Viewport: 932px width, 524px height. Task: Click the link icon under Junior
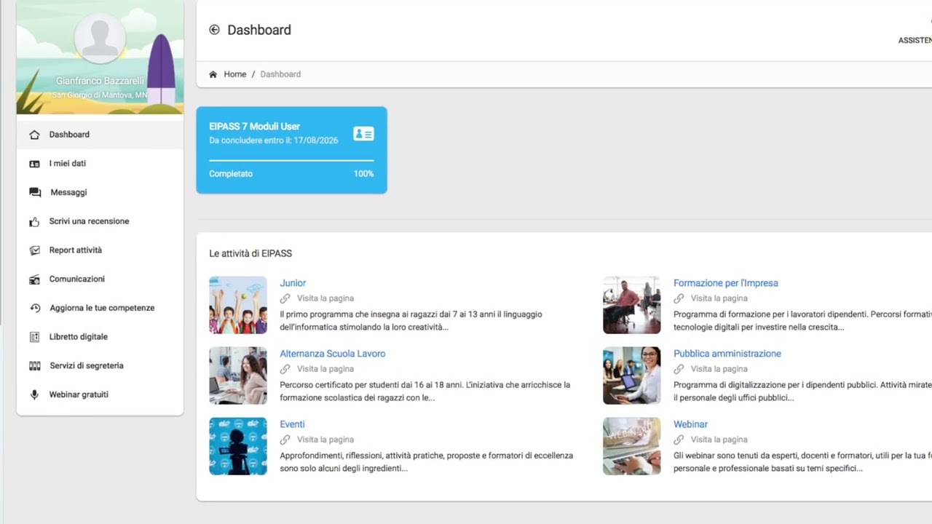(x=285, y=298)
